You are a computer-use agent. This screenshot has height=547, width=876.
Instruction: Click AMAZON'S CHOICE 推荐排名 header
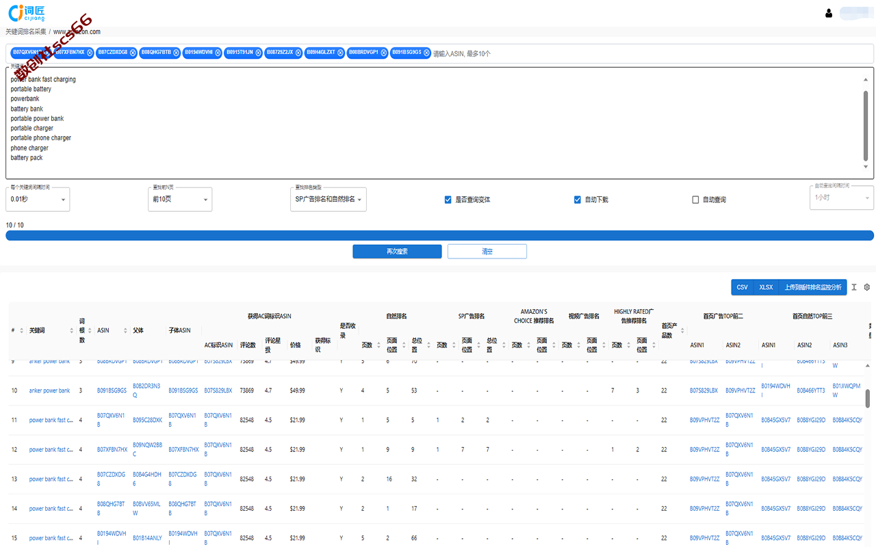[534, 316]
